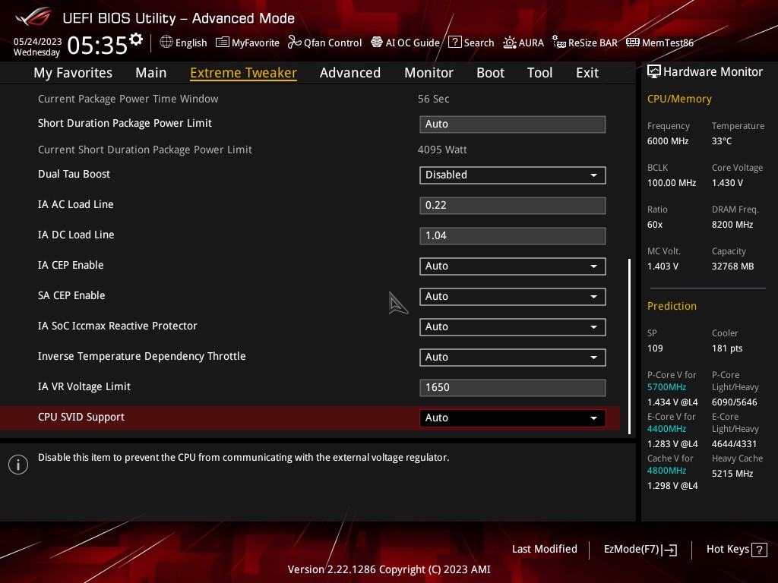The height and width of the screenshot is (583, 778).
Task: Open the settings gear next to the clock
Action: coord(136,39)
